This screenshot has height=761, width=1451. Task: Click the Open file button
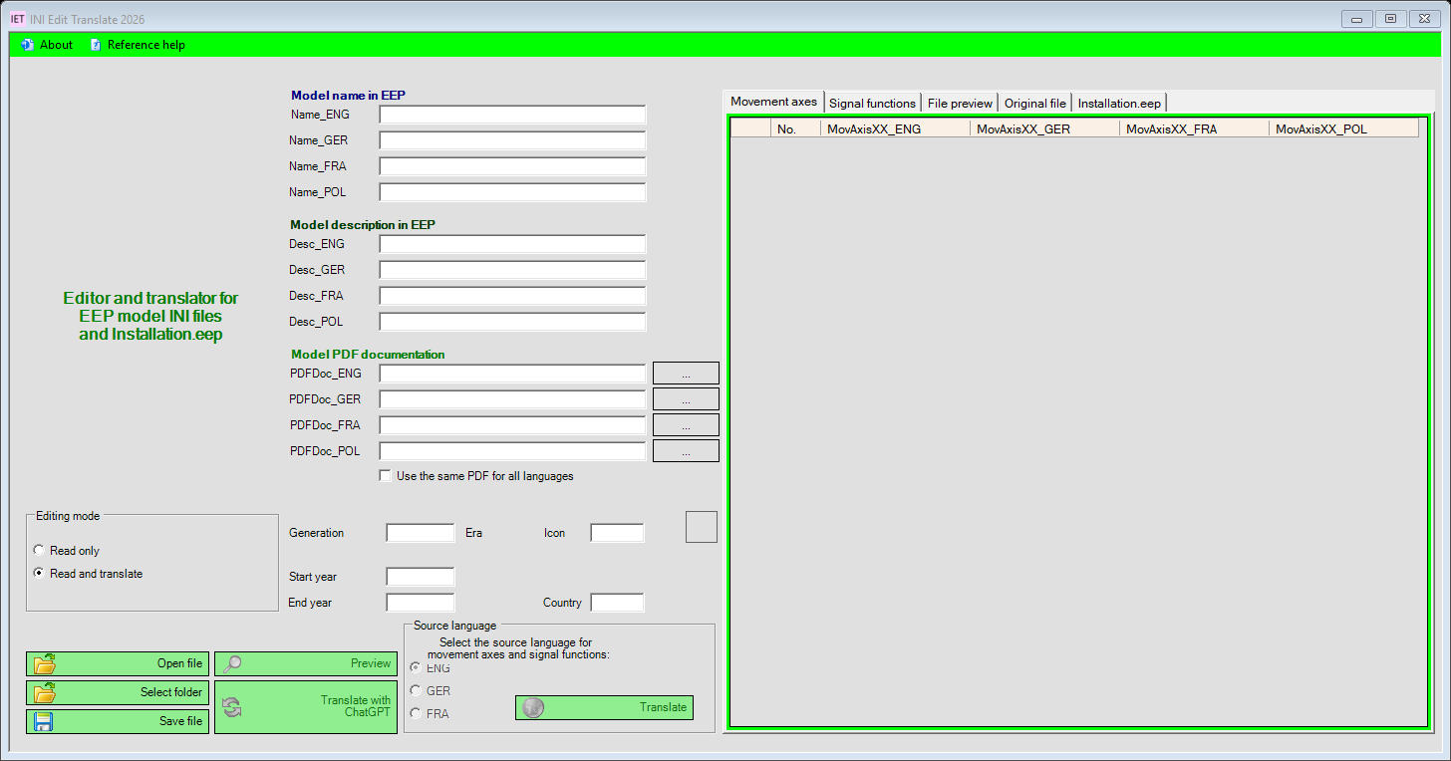pyautogui.click(x=118, y=663)
